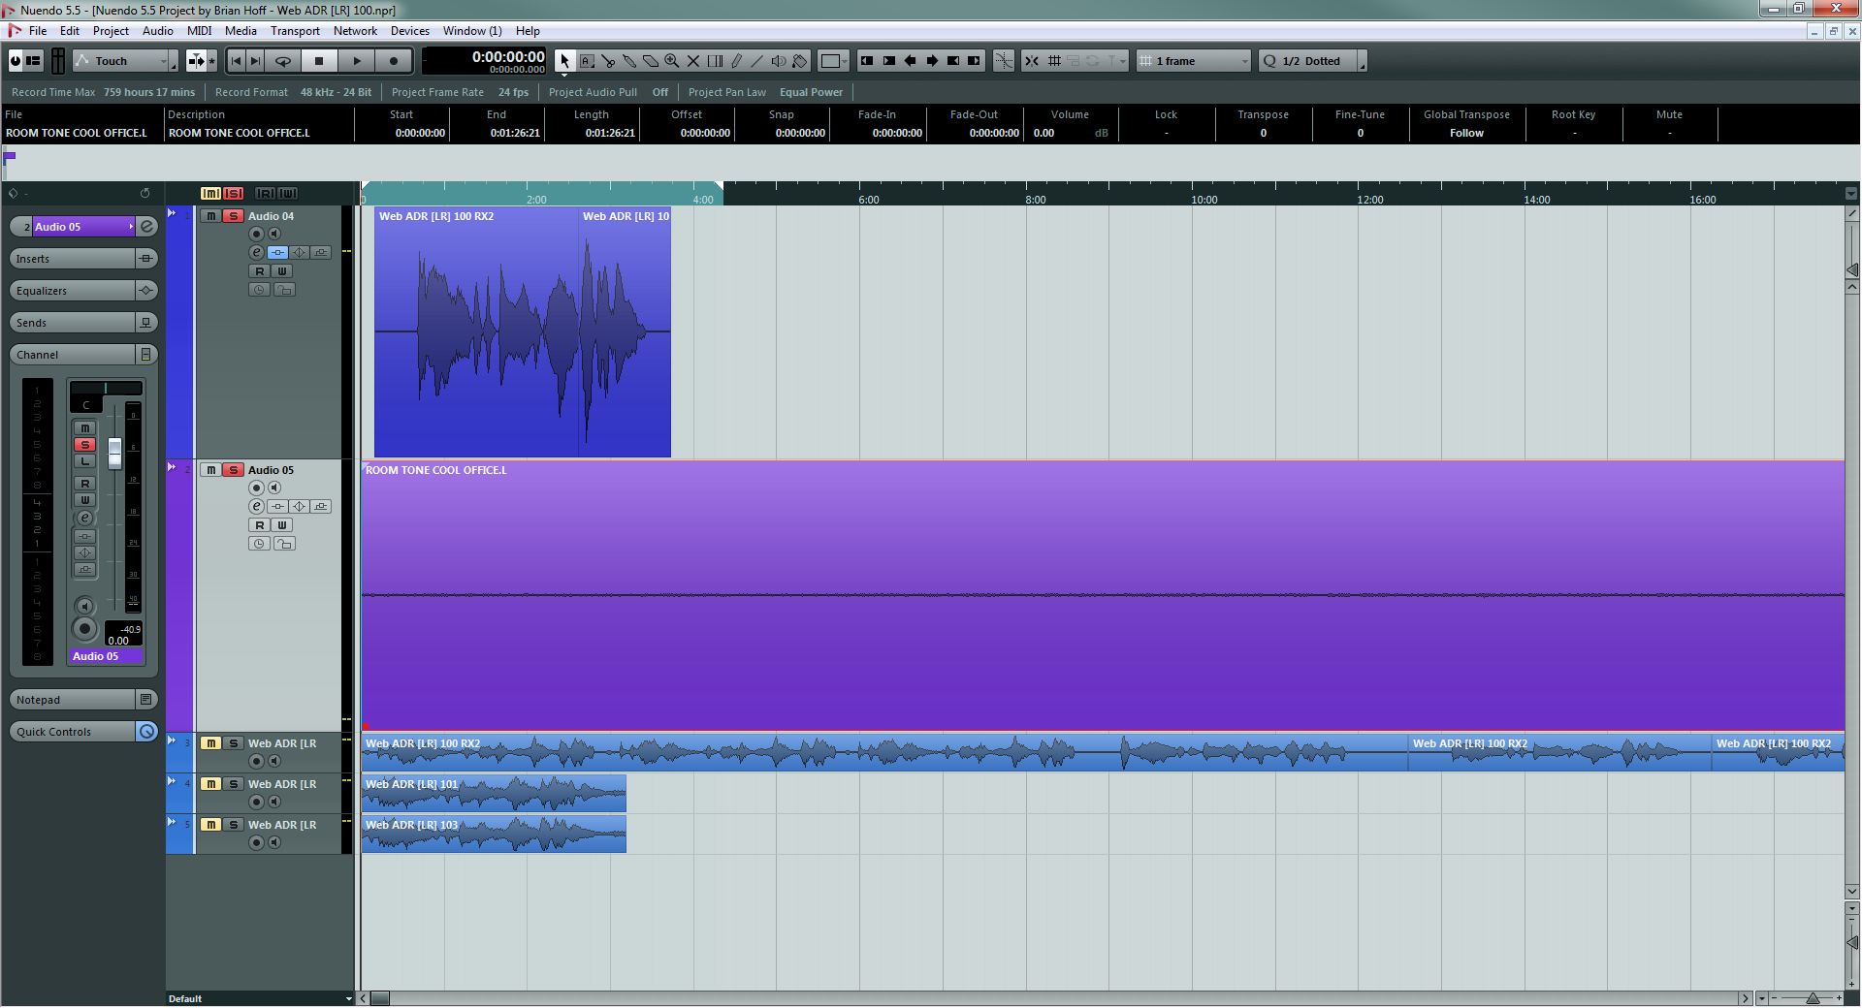This screenshot has width=1862, height=1008.
Task: Select the Color tool
Action: [800, 61]
